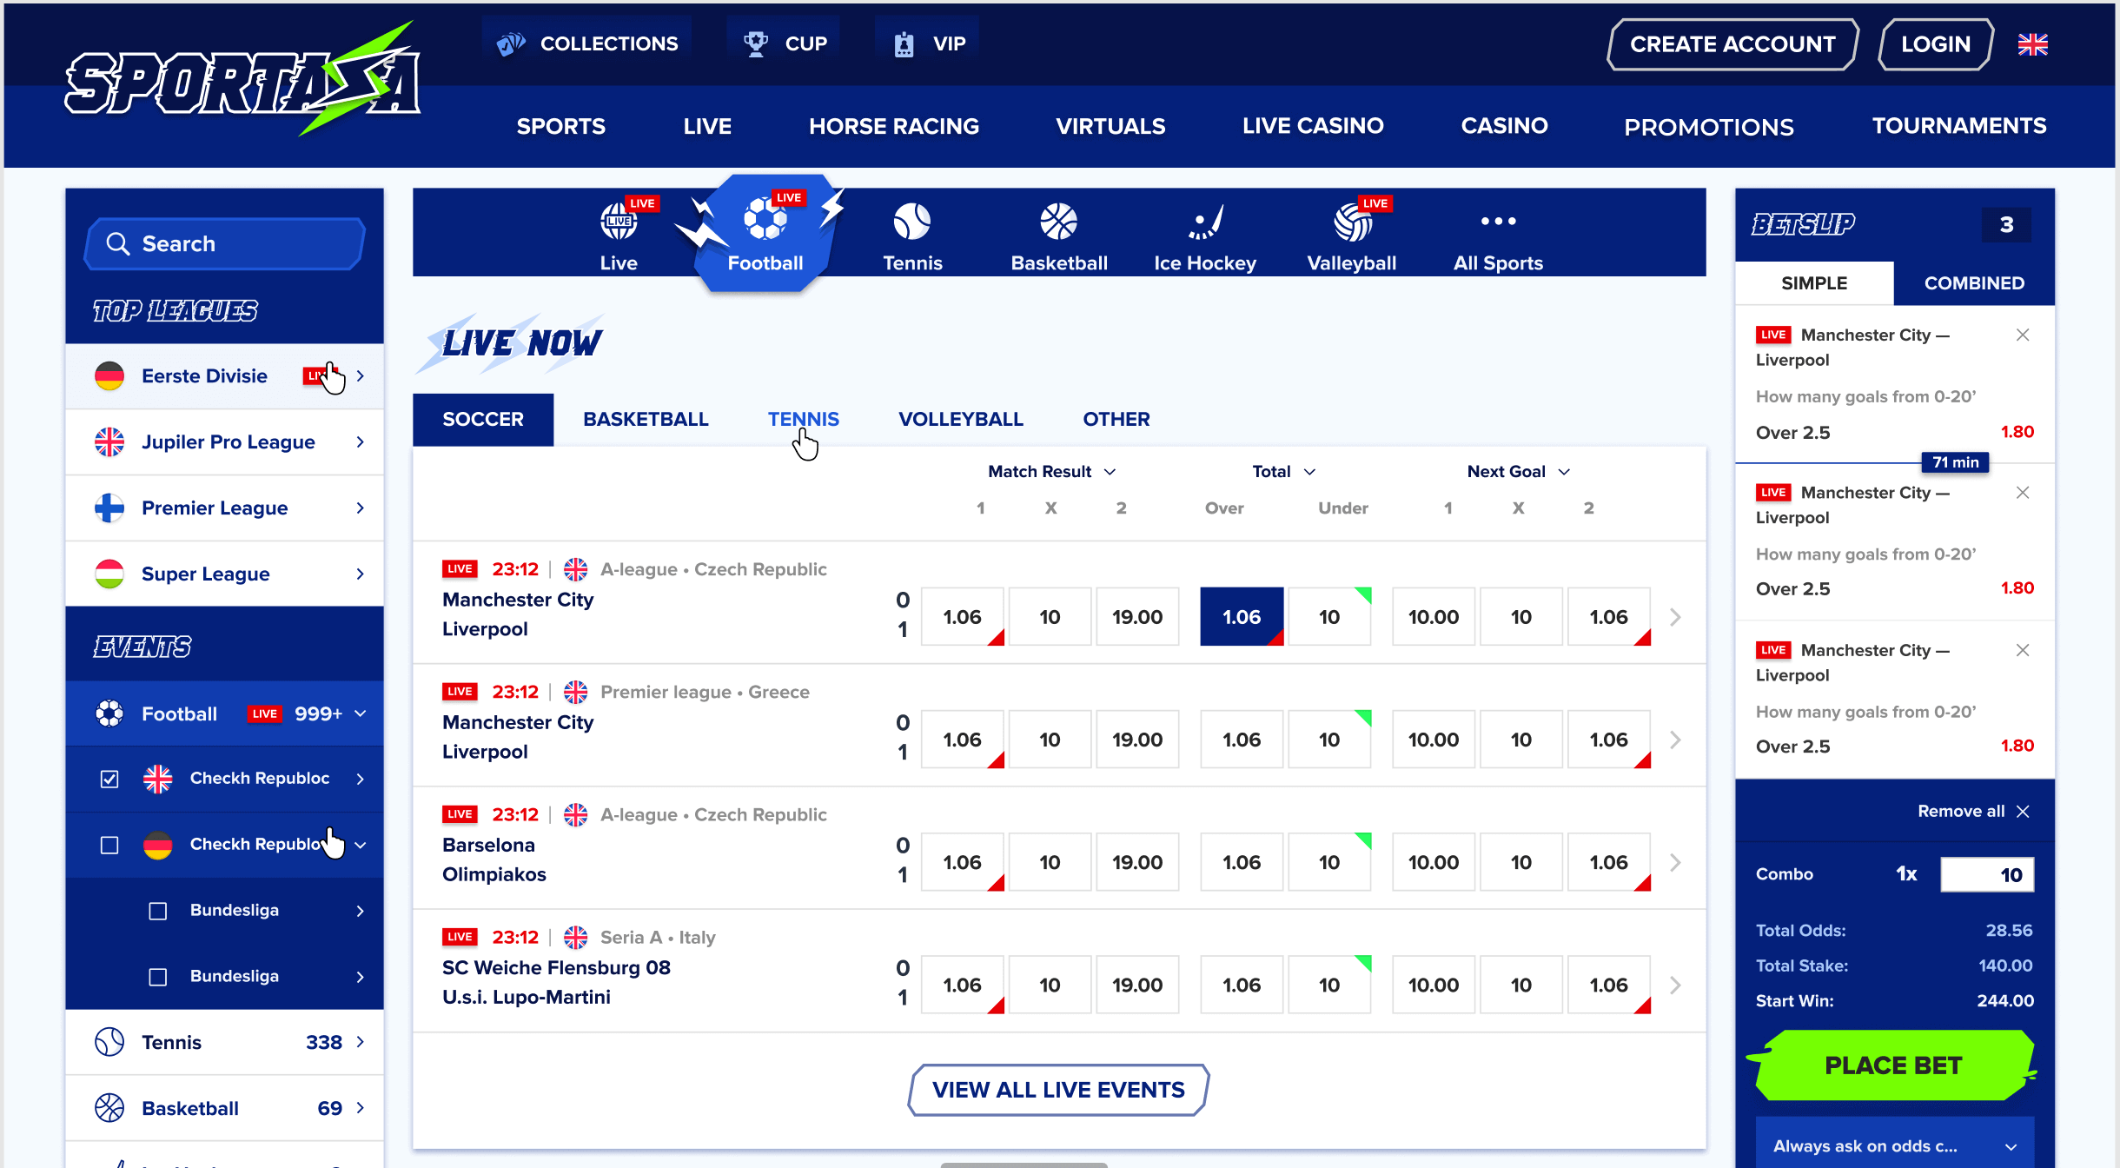Select 10 draw odds for SC Weiche Flensburg
2120x1168 pixels.
click(x=1050, y=985)
